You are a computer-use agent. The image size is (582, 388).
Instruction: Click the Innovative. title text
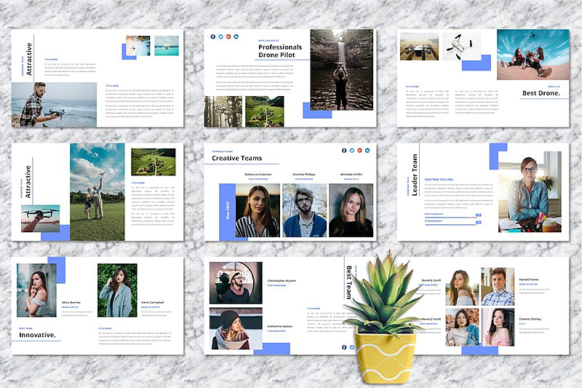click(x=38, y=335)
